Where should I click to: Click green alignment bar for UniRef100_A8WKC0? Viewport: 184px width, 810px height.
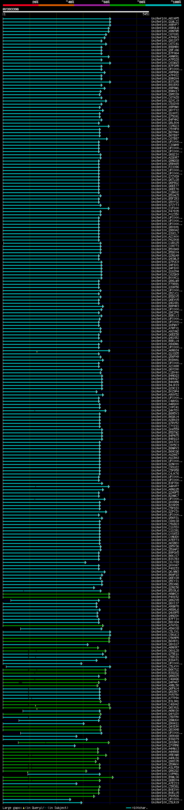57,594
